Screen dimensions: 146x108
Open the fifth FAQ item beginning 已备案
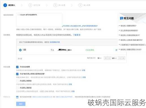tap(133, 45)
